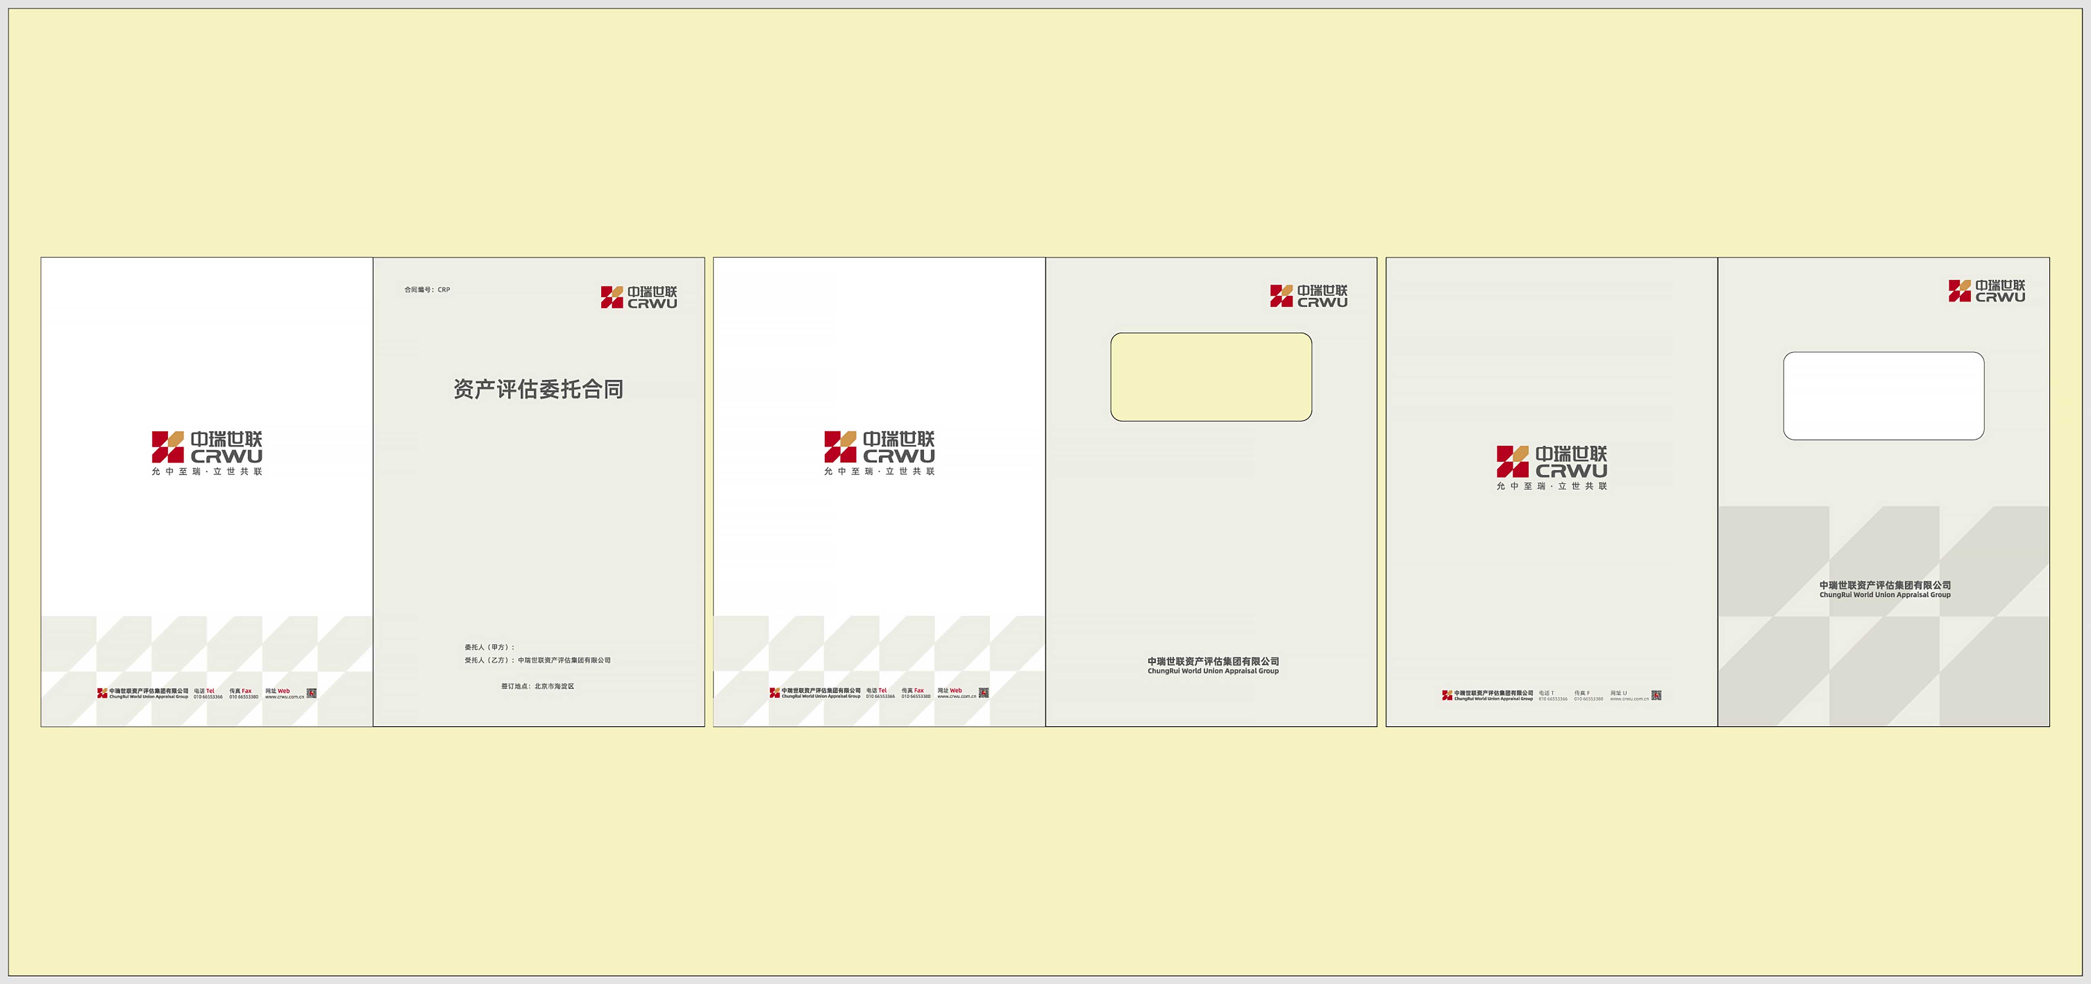Click company name on the gray geometric pattern
Image resolution: width=2091 pixels, height=984 pixels.
point(1885,589)
